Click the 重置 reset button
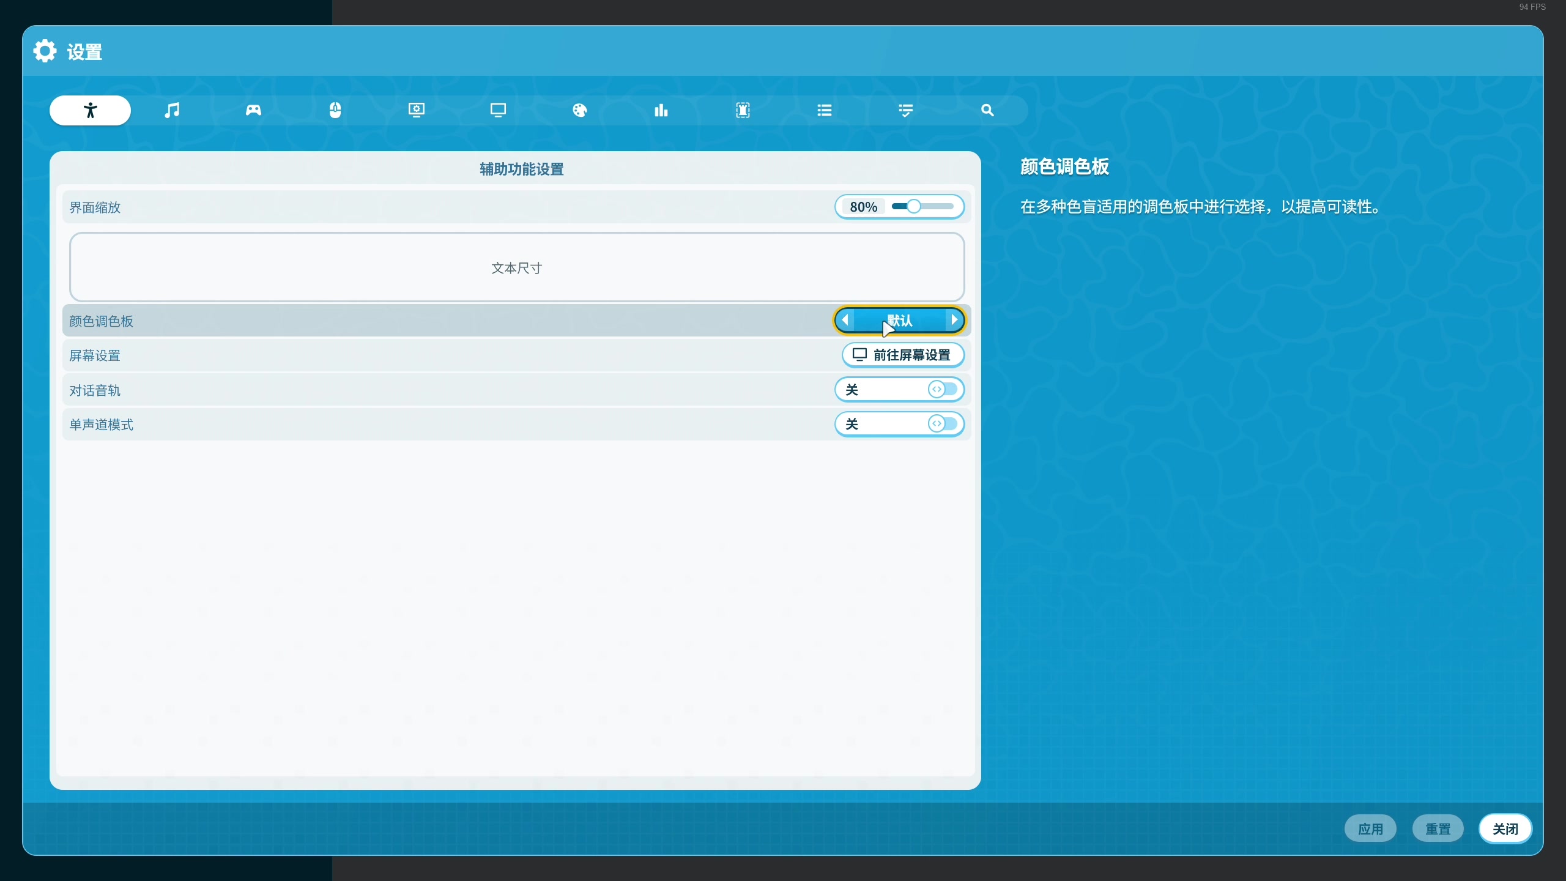 click(x=1438, y=829)
